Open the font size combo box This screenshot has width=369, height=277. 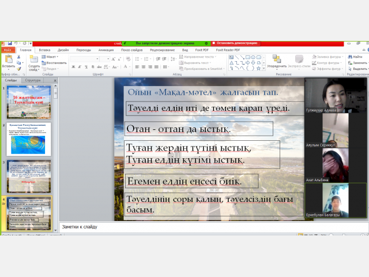pyautogui.click(x=105, y=59)
